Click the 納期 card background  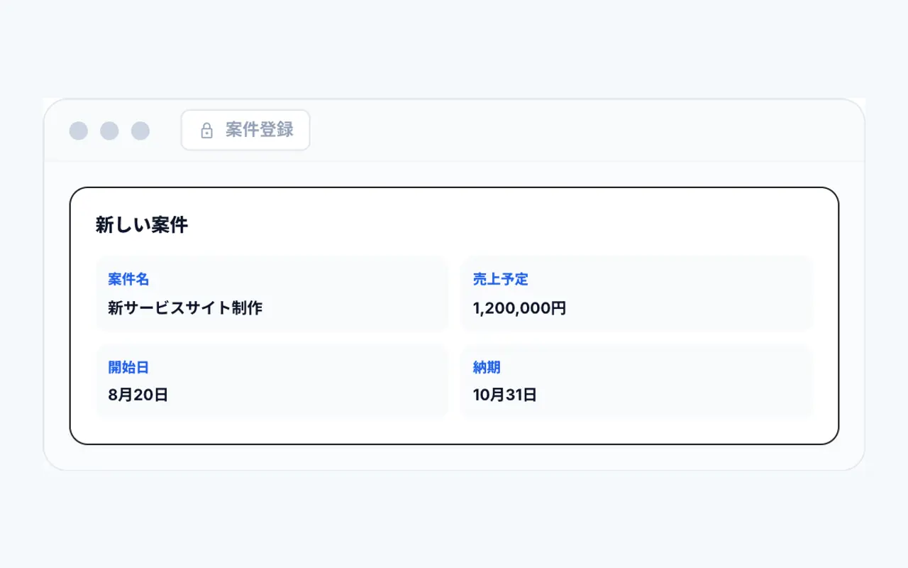point(637,381)
